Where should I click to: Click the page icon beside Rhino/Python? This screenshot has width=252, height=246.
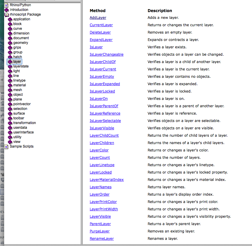[x=6, y=5]
